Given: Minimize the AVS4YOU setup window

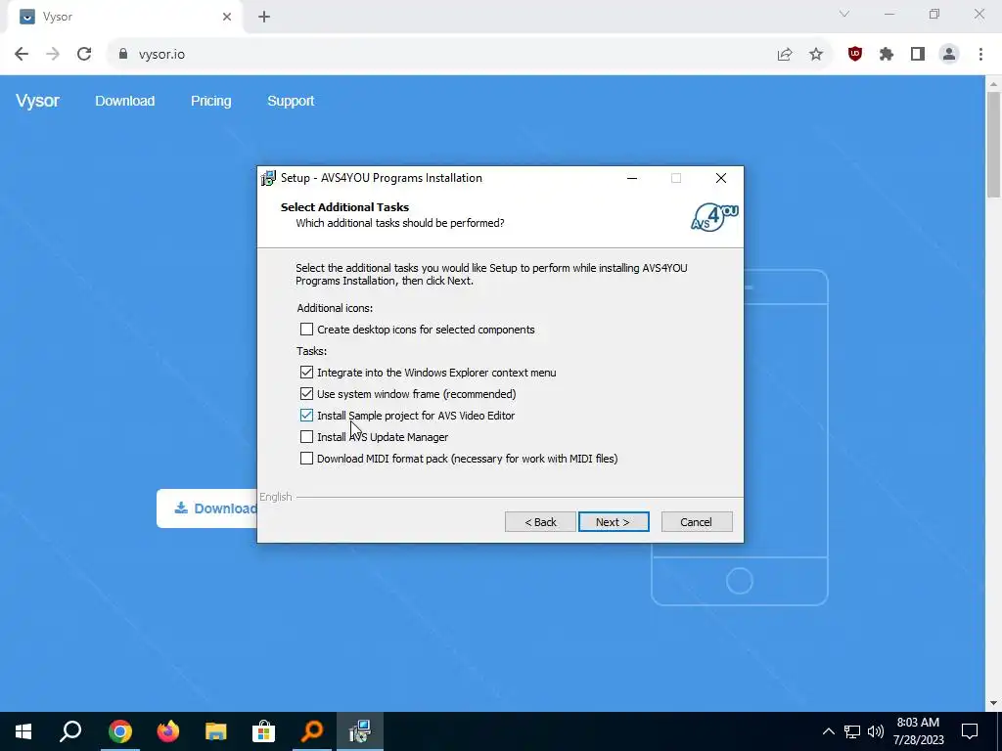Looking at the screenshot, I should (632, 178).
